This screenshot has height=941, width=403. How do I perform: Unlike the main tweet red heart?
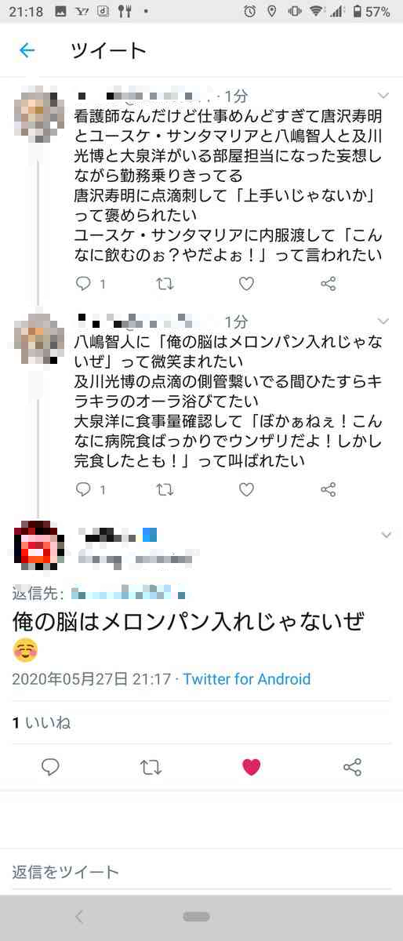pyautogui.click(x=251, y=768)
